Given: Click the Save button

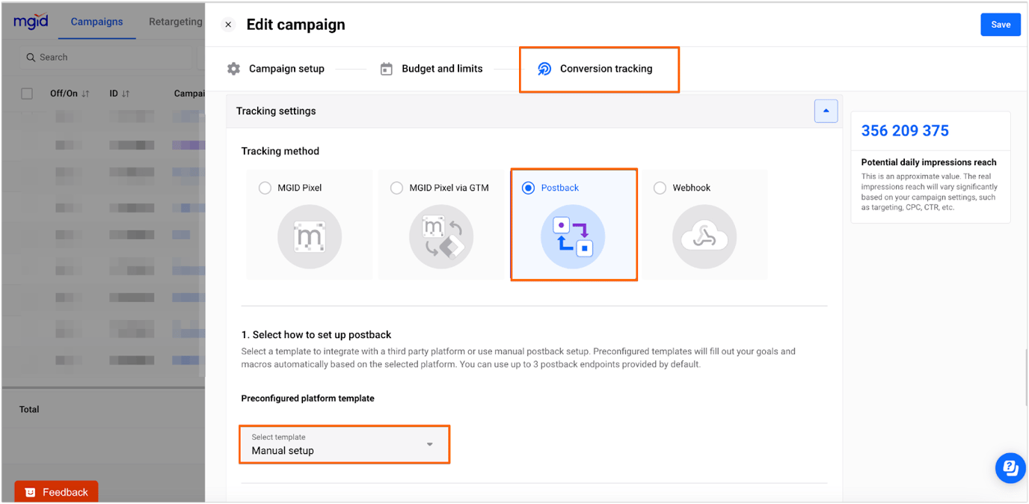Looking at the screenshot, I should pyautogui.click(x=1001, y=24).
